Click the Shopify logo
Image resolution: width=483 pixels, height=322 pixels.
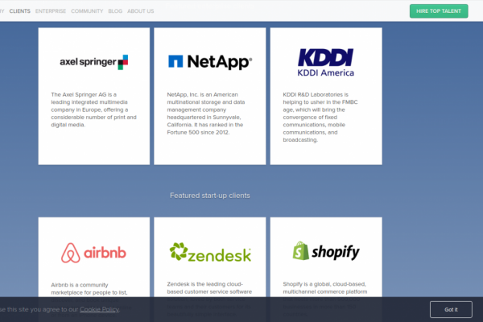point(326,251)
